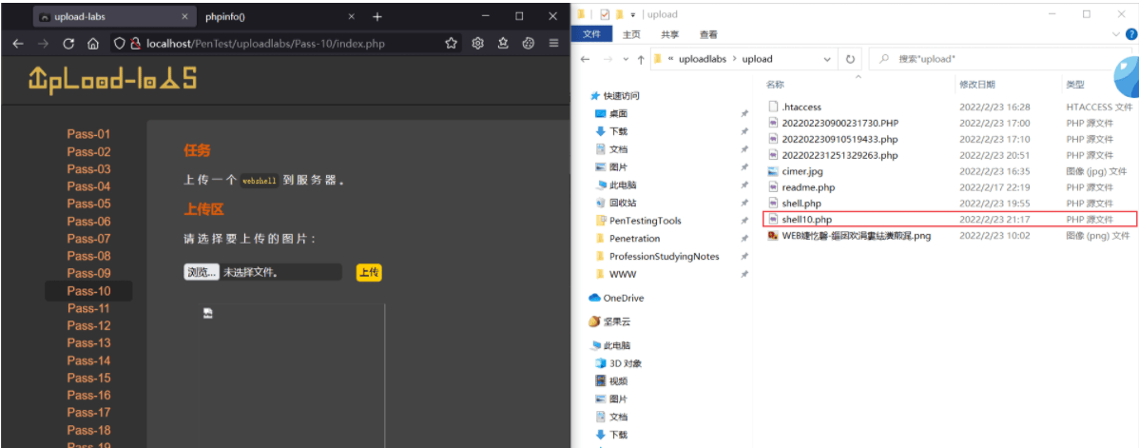1139x448 pixels.
Task: Click the yellow 上传 upload button
Action: point(369,273)
